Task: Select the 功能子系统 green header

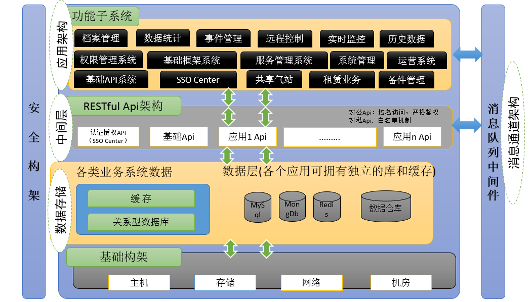Action: pos(104,16)
